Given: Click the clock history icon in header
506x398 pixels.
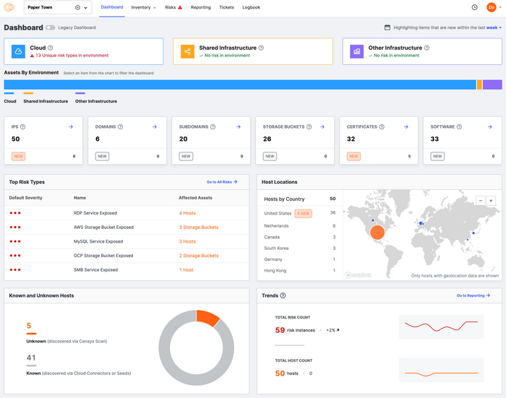Looking at the screenshot, I should (474, 7).
